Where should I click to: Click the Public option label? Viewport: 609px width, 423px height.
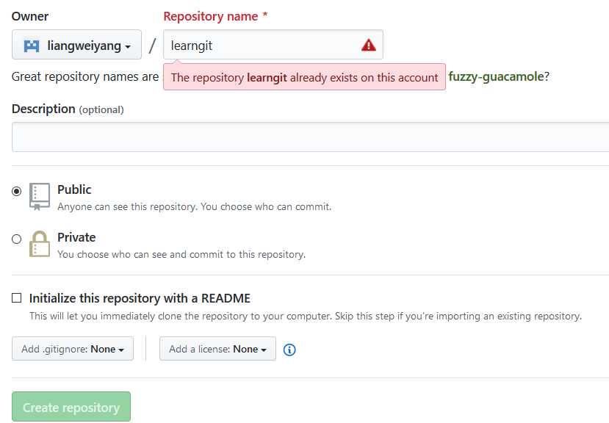(74, 189)
